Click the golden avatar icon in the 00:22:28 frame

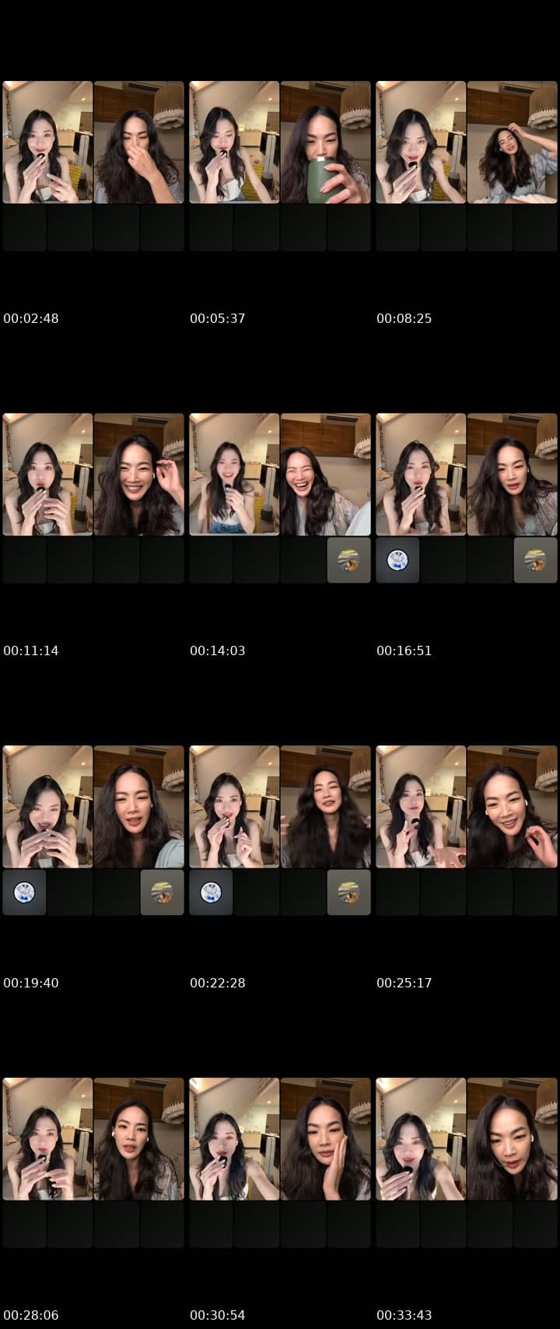click(349, 892)
